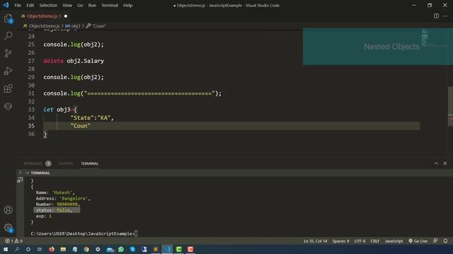Open the Task View taskbar icon
The image size is (453, 254).
pyautogui.click(x=40, y=249)
